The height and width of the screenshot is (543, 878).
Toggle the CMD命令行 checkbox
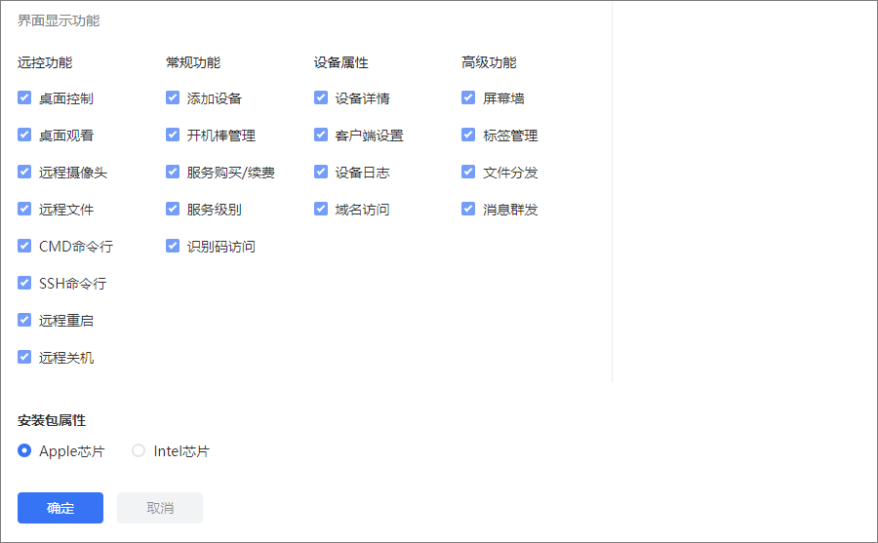coord(24,246)
